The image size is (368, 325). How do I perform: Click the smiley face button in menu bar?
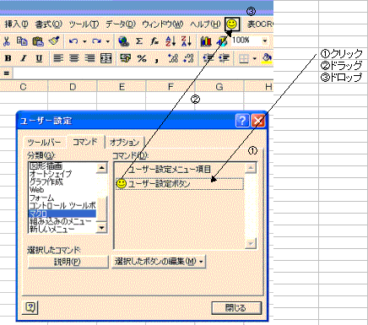pyautogui.click(x=232, y=24)
